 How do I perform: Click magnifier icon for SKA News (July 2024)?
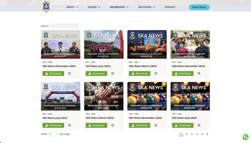[113, 73]
